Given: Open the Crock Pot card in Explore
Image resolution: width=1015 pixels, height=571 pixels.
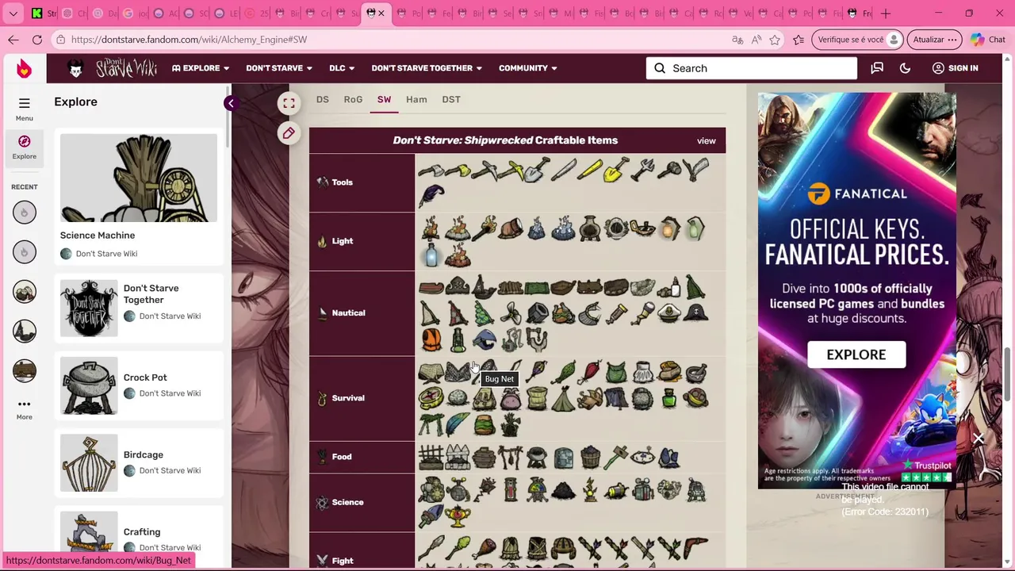Looking at the screenshot, I should [x=139, y=385].
